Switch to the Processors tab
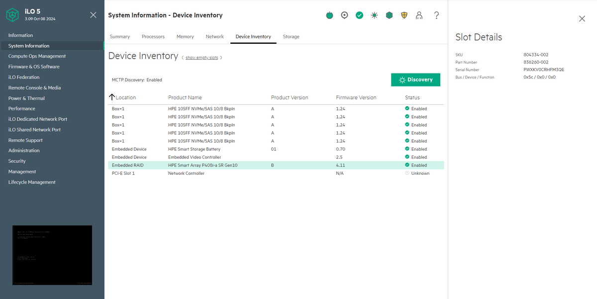 click(x=153, y=37)
